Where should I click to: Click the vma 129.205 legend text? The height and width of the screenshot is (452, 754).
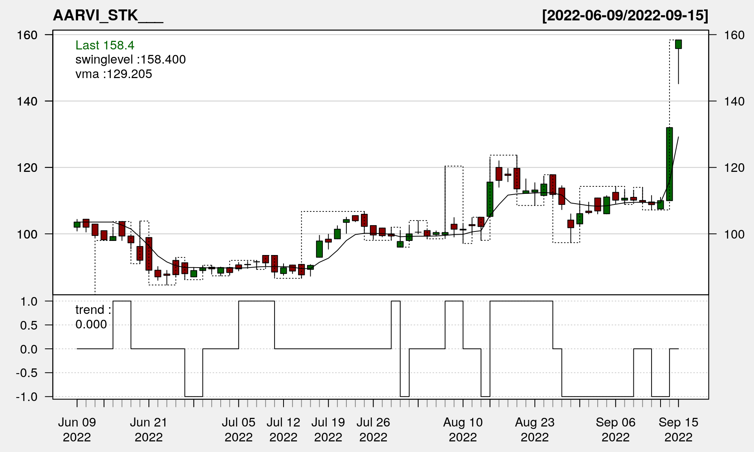[113, 74]
